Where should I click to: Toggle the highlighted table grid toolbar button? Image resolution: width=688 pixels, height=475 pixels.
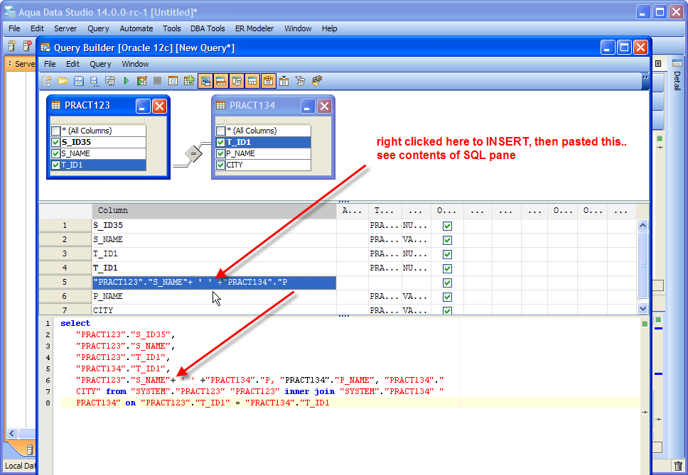[x=268, y=81]
